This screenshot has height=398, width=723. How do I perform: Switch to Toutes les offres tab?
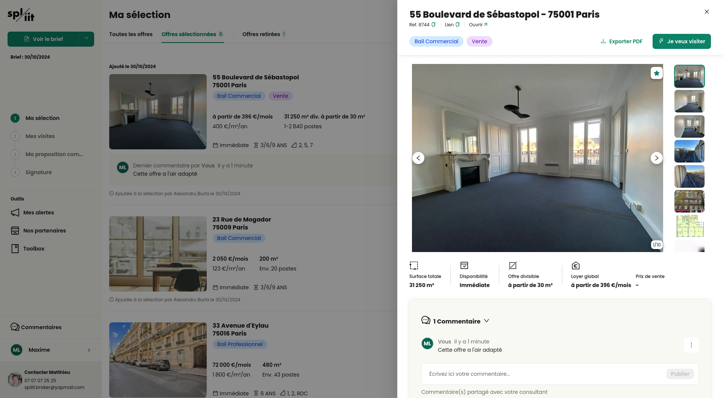click(x=131, y=34)
